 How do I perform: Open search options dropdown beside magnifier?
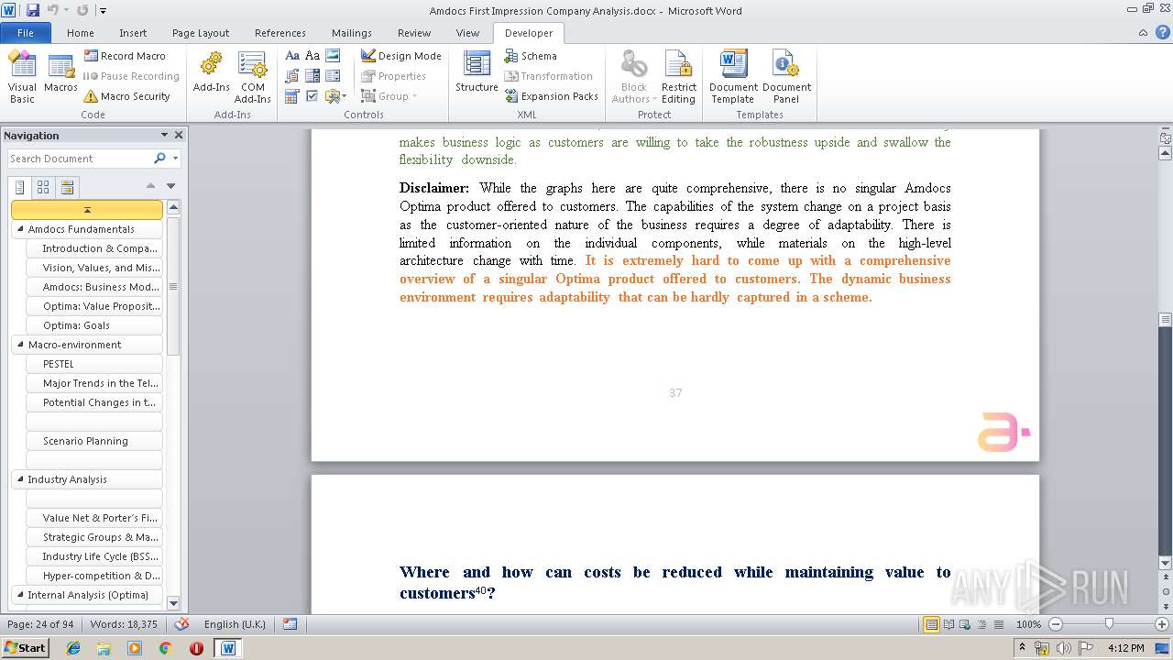175,159
